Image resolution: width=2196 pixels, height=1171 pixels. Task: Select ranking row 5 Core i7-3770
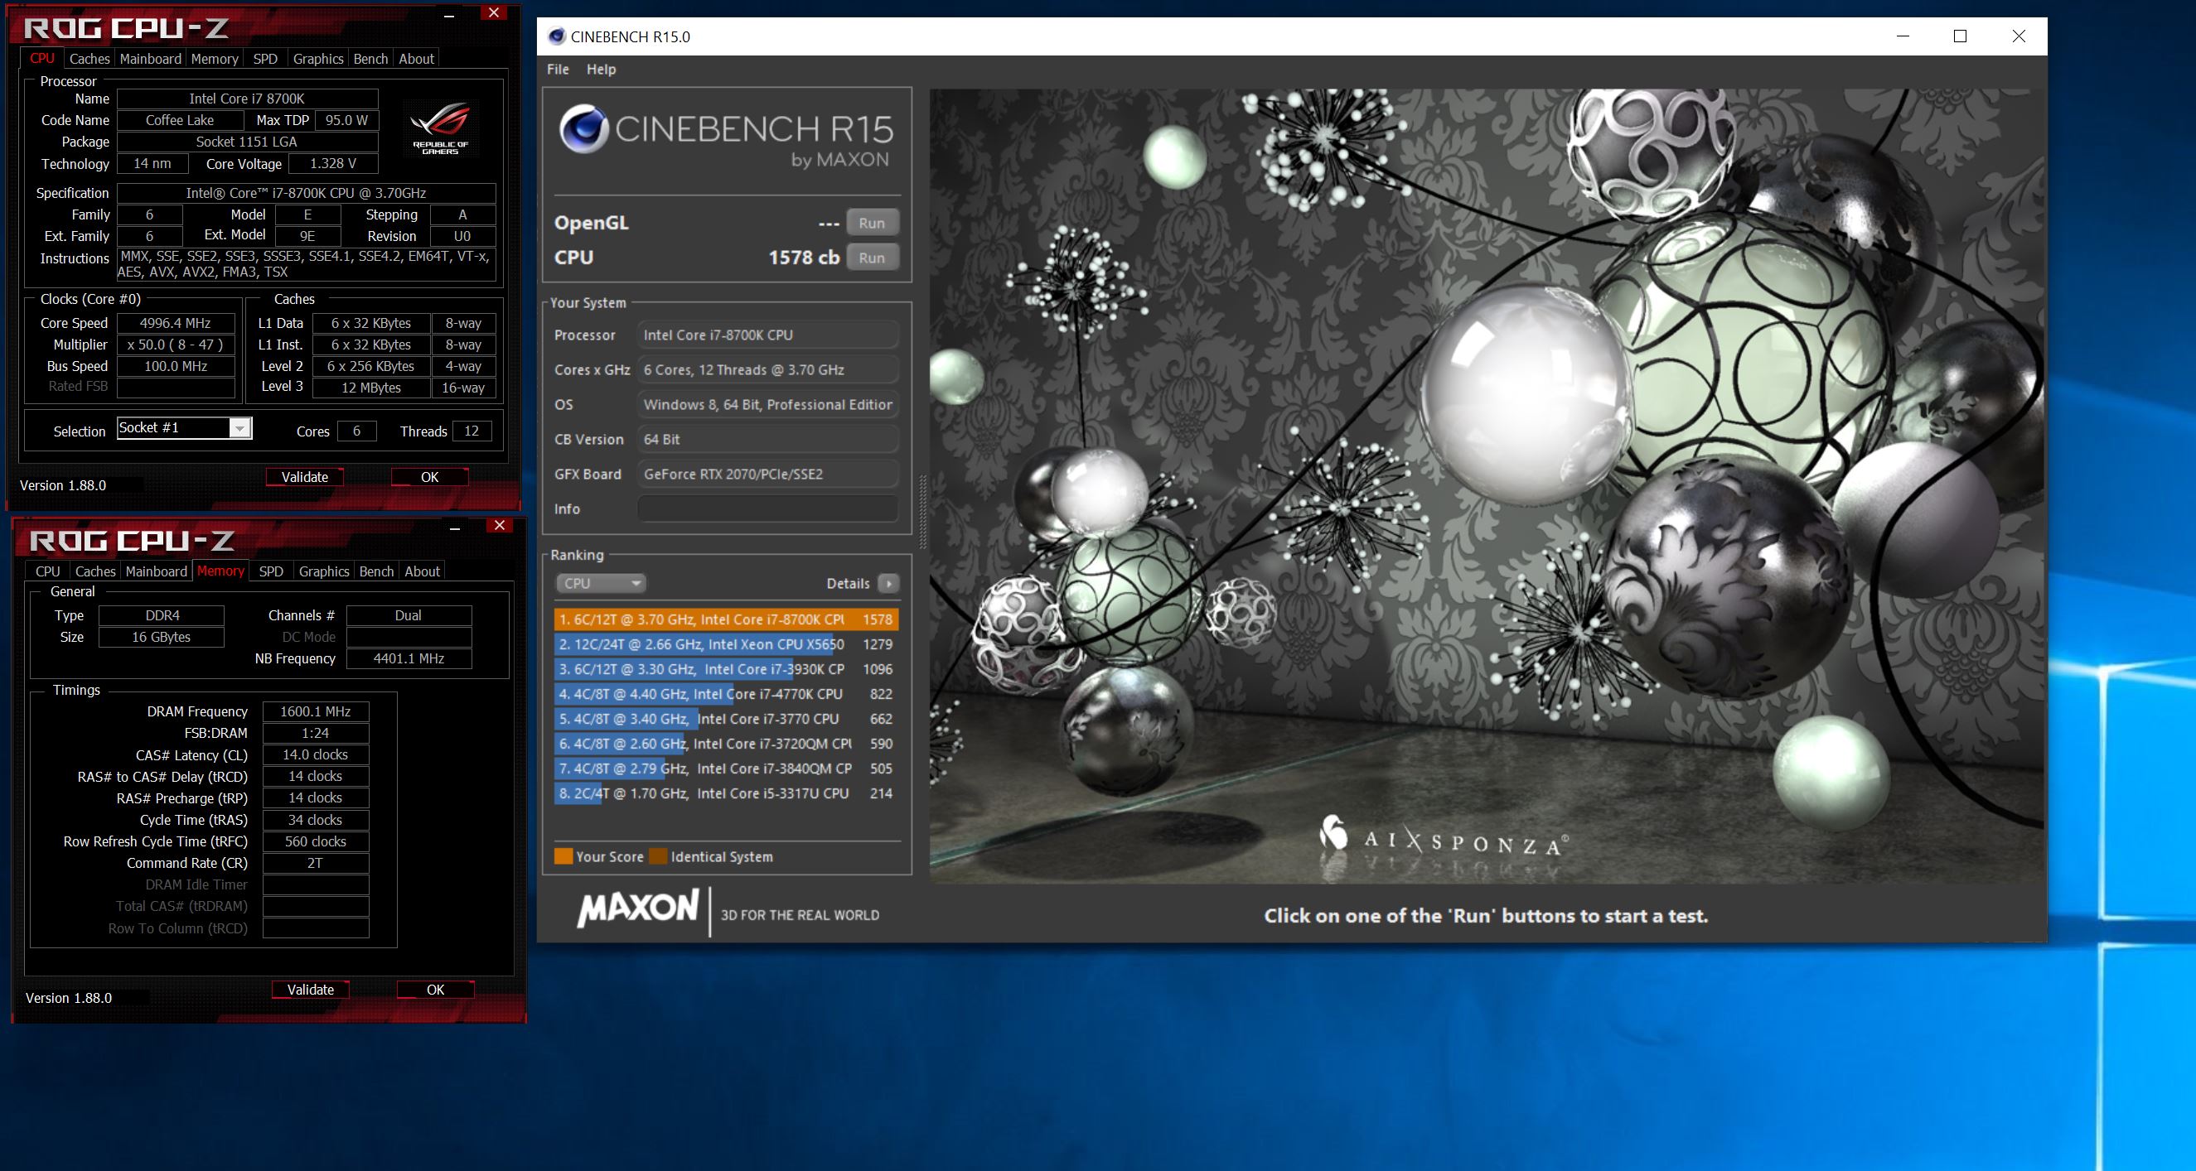point(726,718)
